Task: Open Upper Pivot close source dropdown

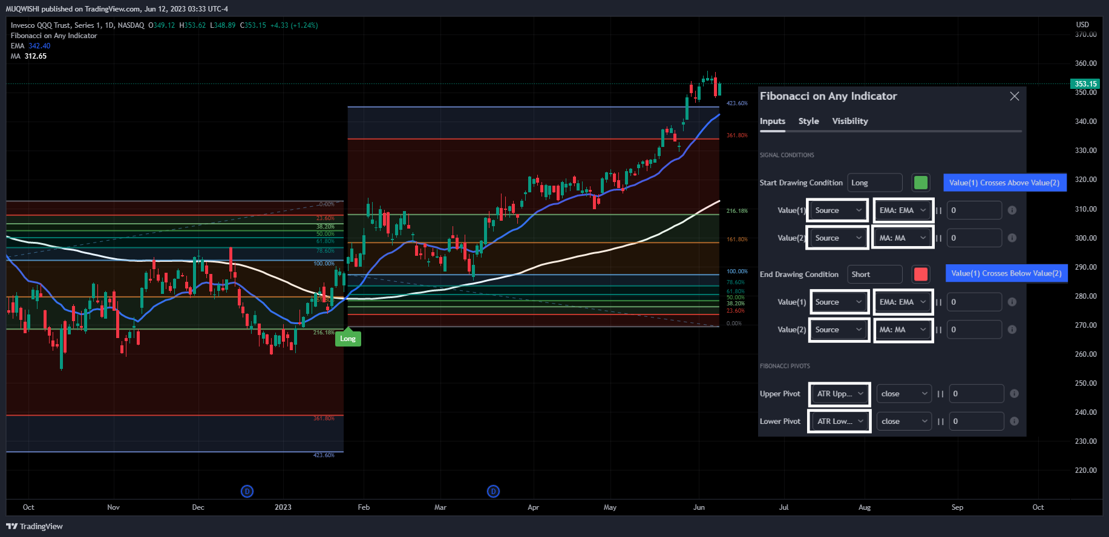Action: coord(904,394)
